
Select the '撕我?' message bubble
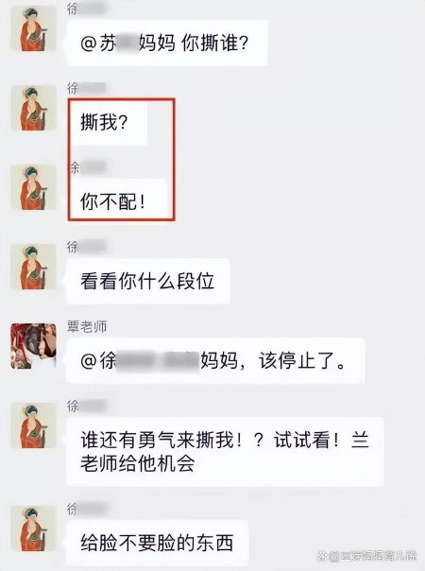[109, 123]
